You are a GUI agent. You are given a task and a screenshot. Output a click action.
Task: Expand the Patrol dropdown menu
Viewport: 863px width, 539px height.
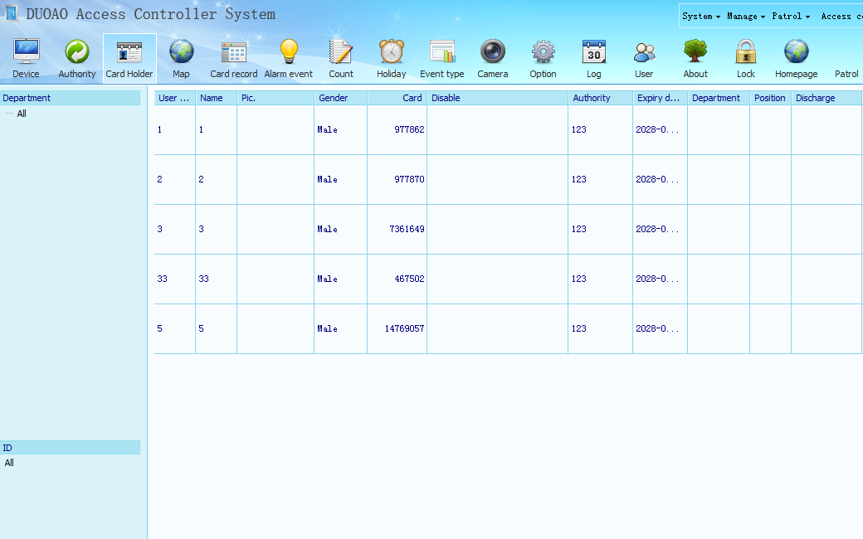coord(790,17)
